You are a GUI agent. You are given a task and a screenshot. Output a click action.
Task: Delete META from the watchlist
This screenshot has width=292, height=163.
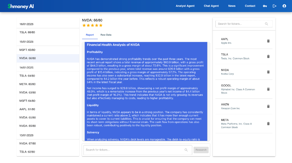pos(268,124)
